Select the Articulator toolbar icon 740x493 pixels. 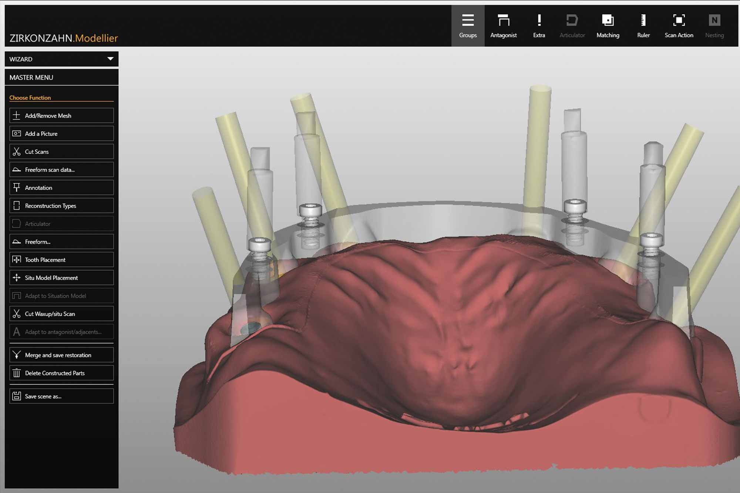572,26
